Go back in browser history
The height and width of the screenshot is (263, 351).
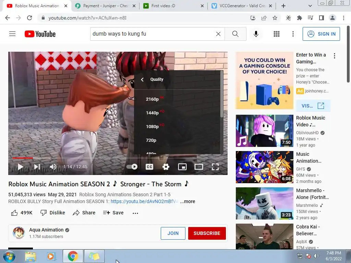click(8, 18)
